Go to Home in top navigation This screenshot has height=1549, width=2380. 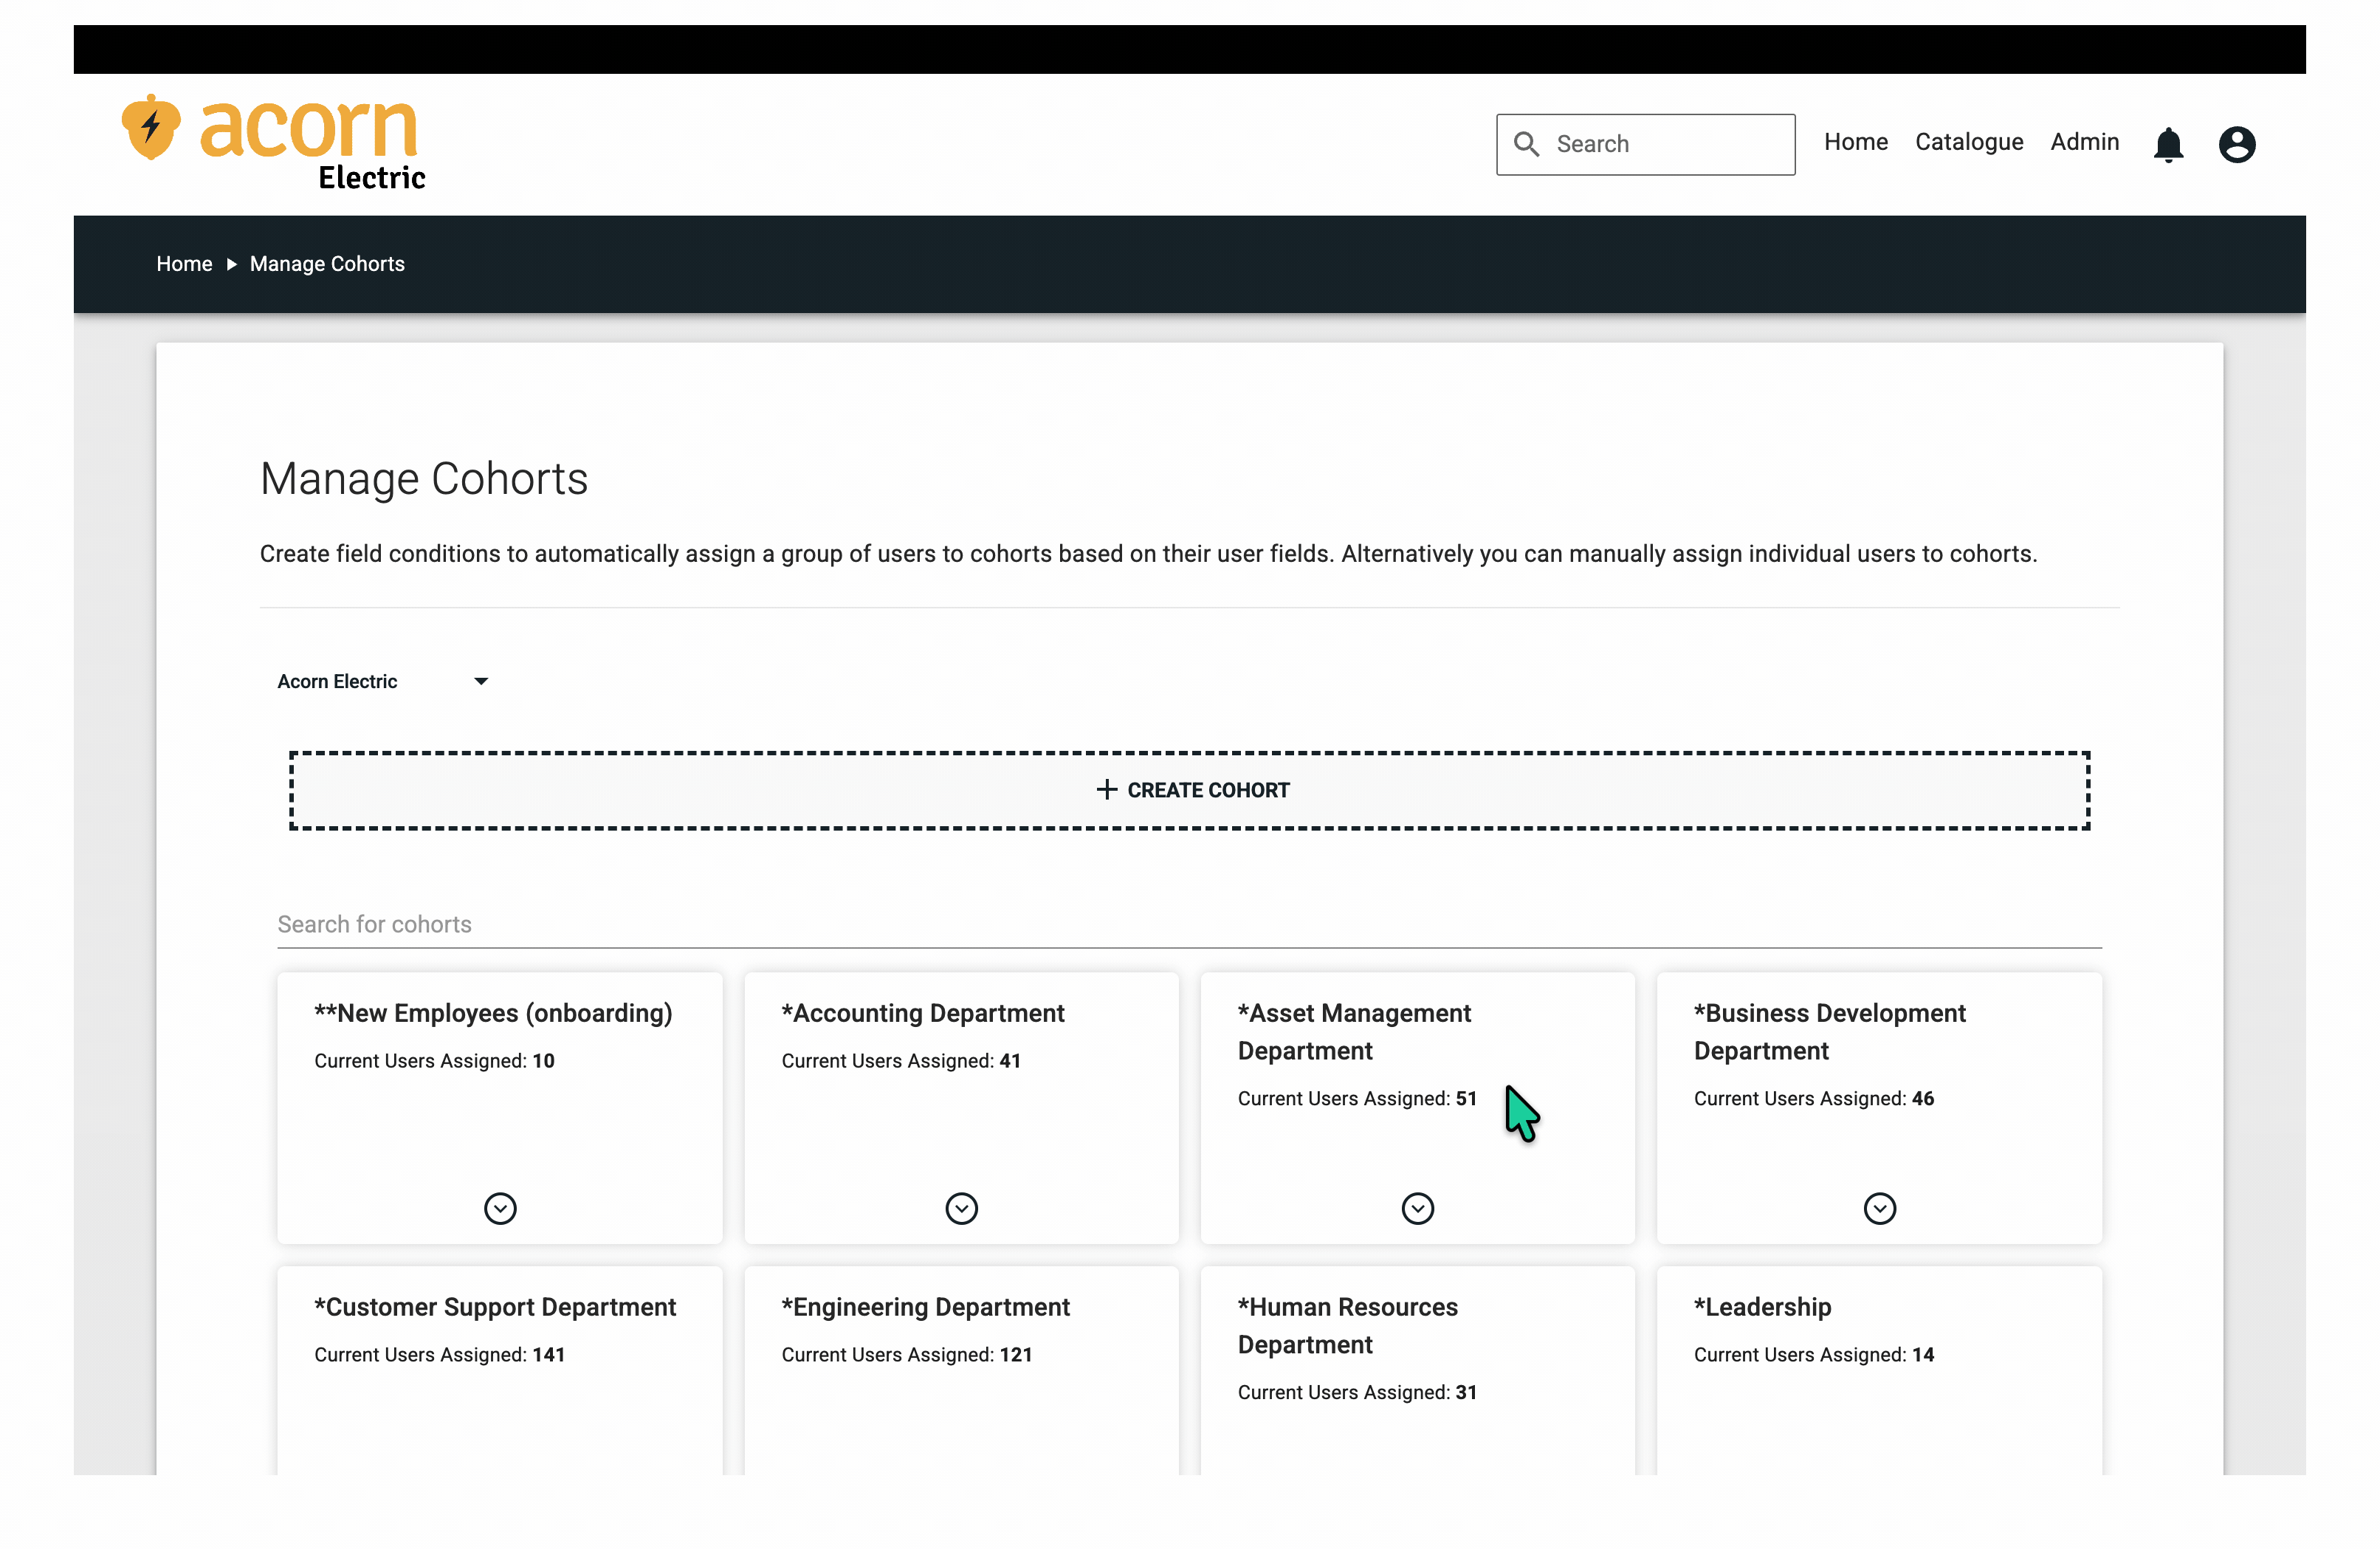pos(1856,142)
